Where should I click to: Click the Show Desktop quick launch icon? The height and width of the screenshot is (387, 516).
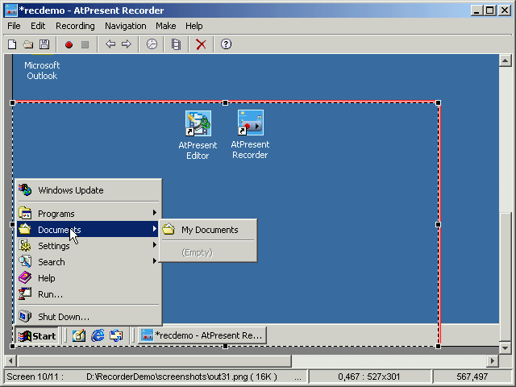[x=79, y=335]
